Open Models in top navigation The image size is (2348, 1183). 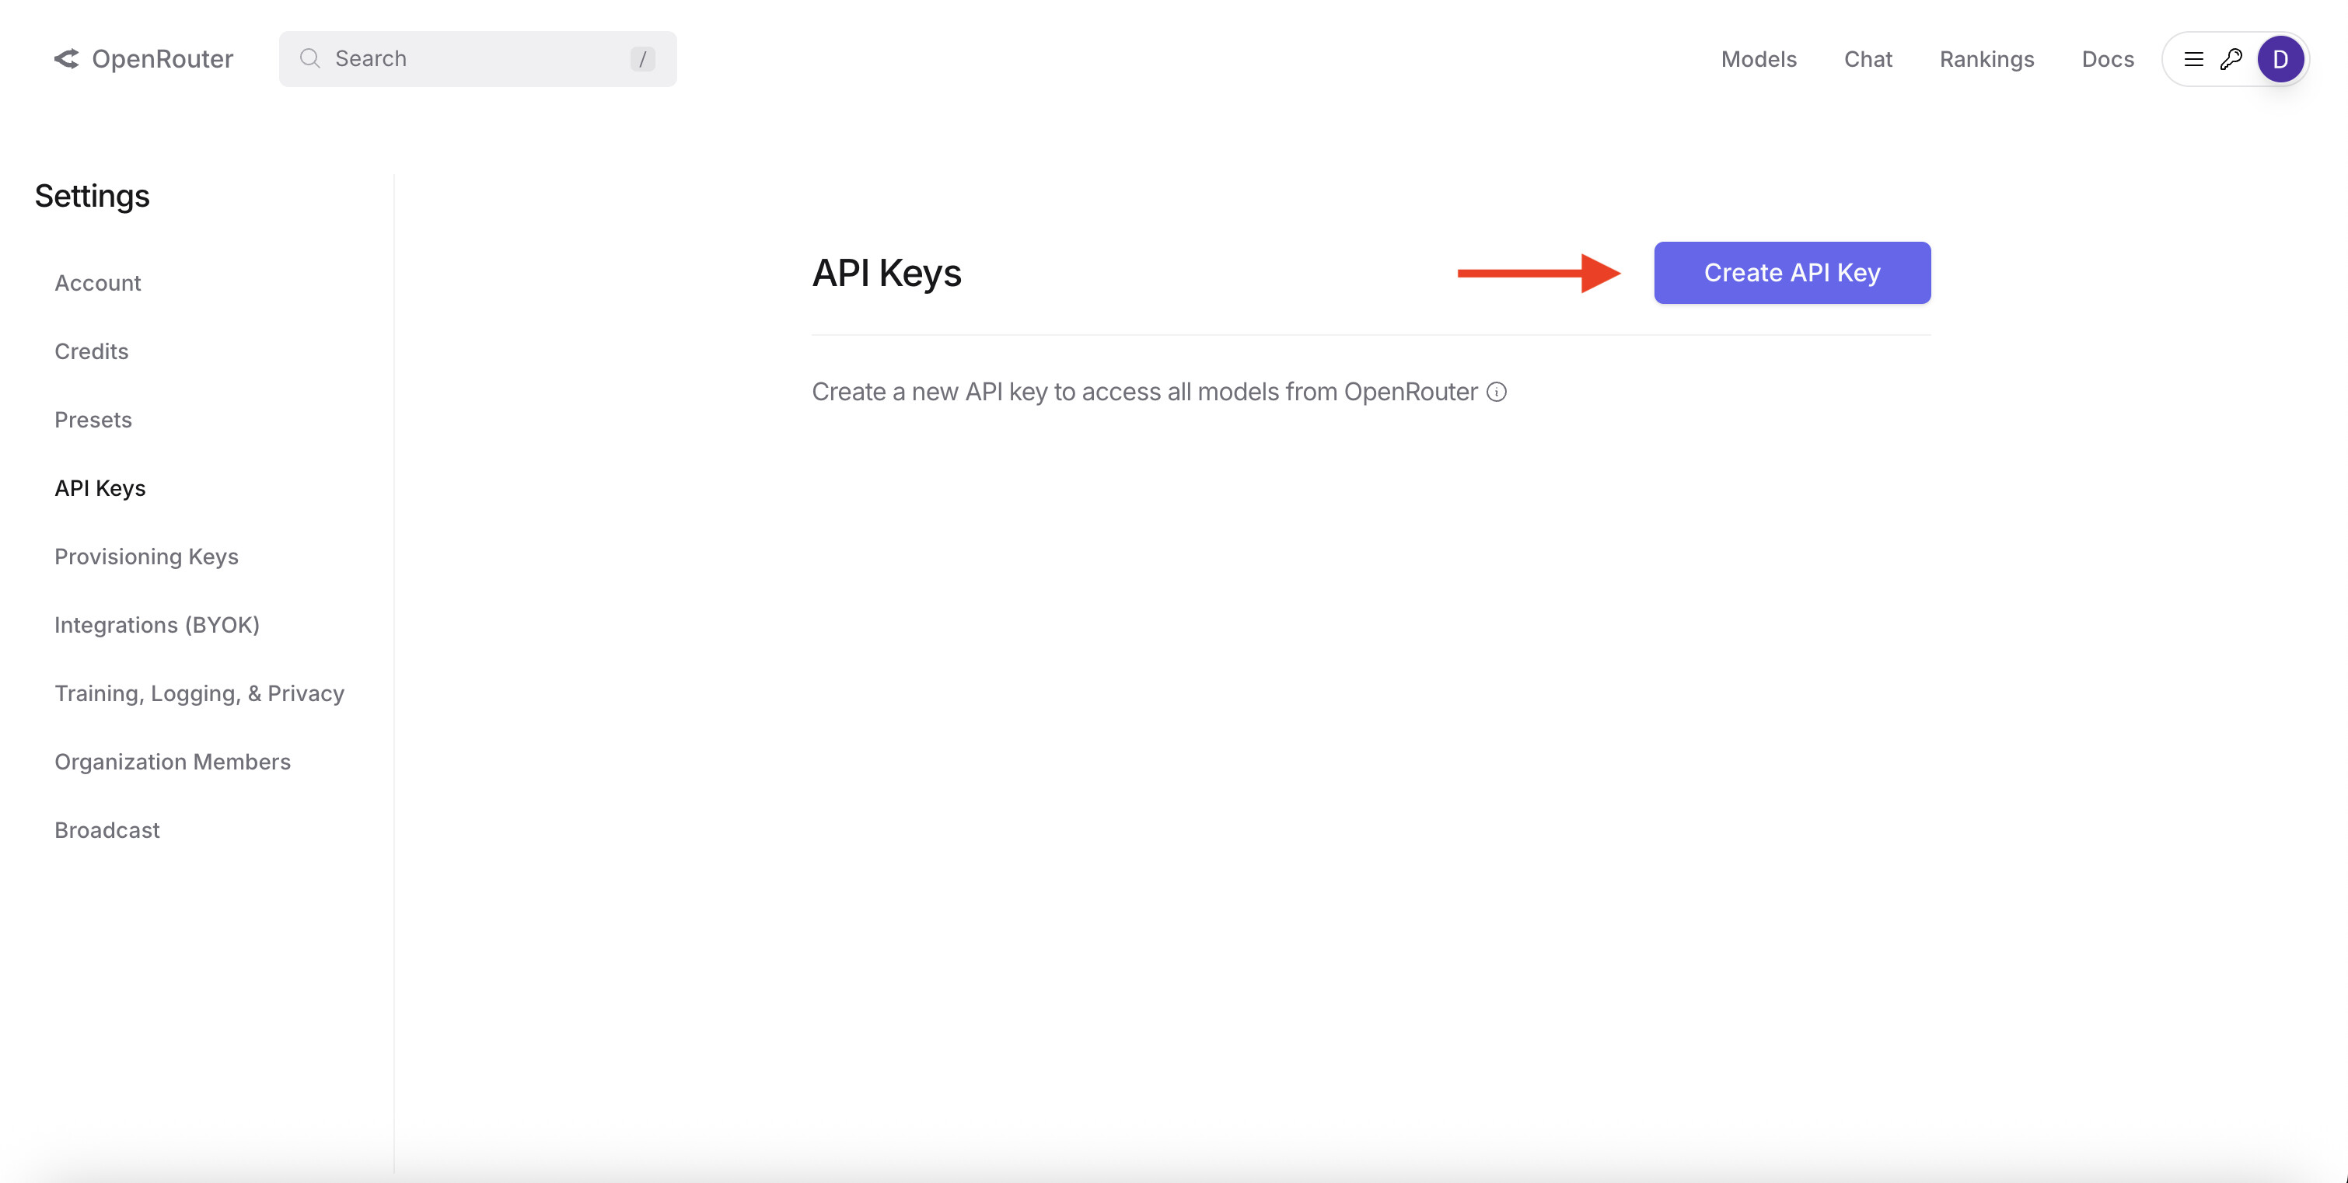(1758, 59)
